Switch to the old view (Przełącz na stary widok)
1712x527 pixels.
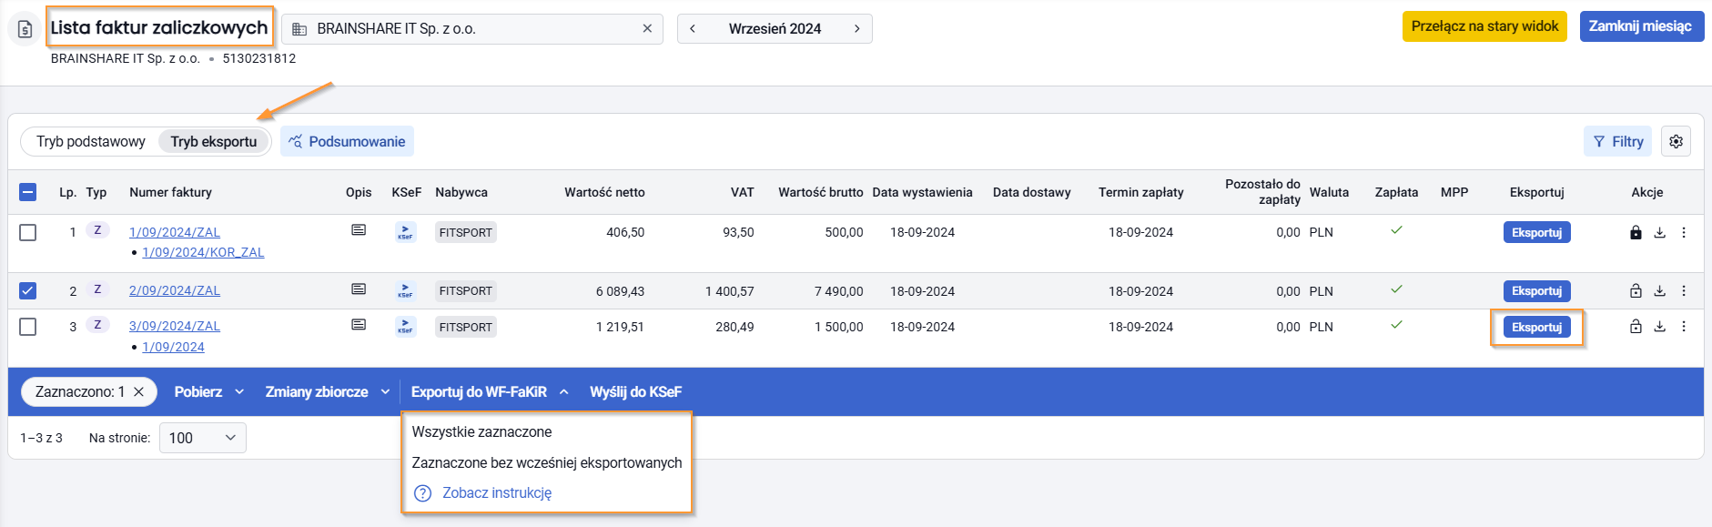coord(1484,26)
